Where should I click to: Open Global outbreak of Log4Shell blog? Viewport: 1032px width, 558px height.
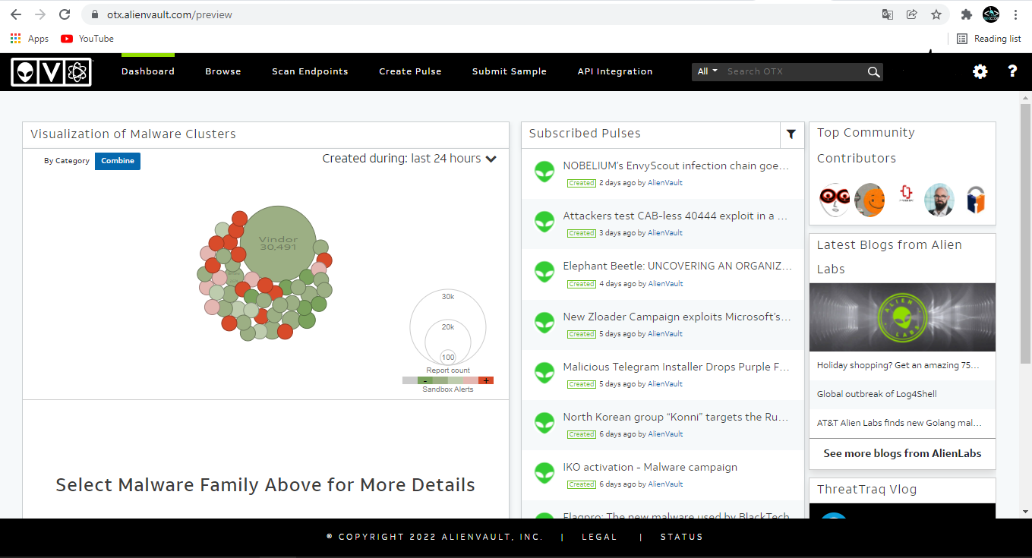(877, 394)
